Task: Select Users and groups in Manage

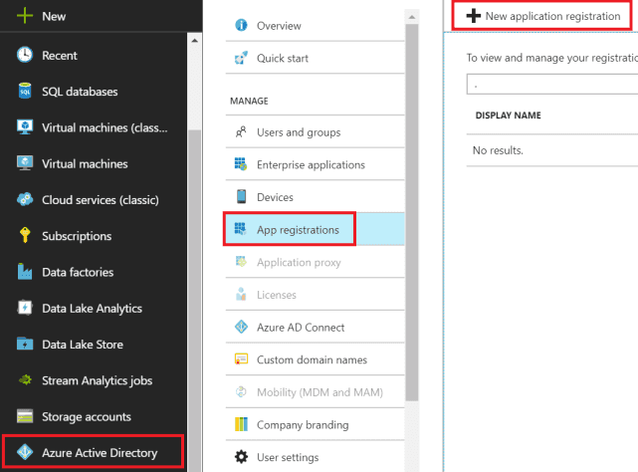Action: pyautogui.click(x=315, y=132)
